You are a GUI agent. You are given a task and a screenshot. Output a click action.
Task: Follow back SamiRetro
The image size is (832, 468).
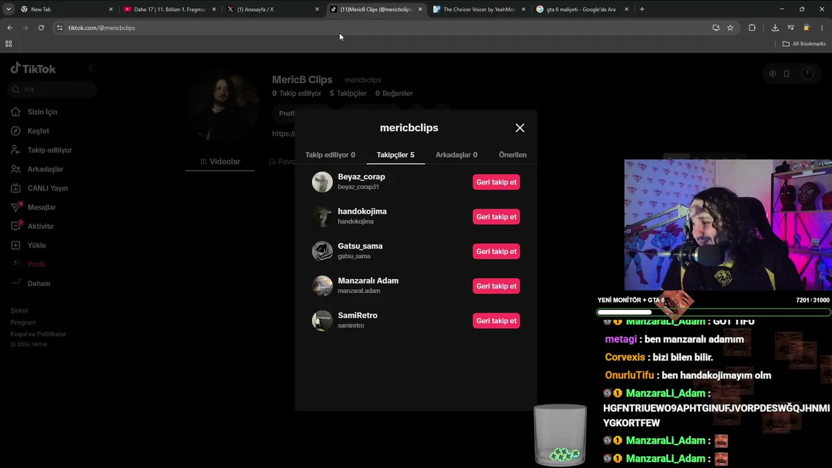[x=496, y=320]
